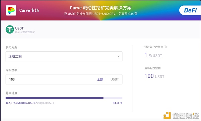Screen dimensions: 201x121
Task: Click the Curve 专场 title text
Action: pyautogui.click(x=29, y=10)
